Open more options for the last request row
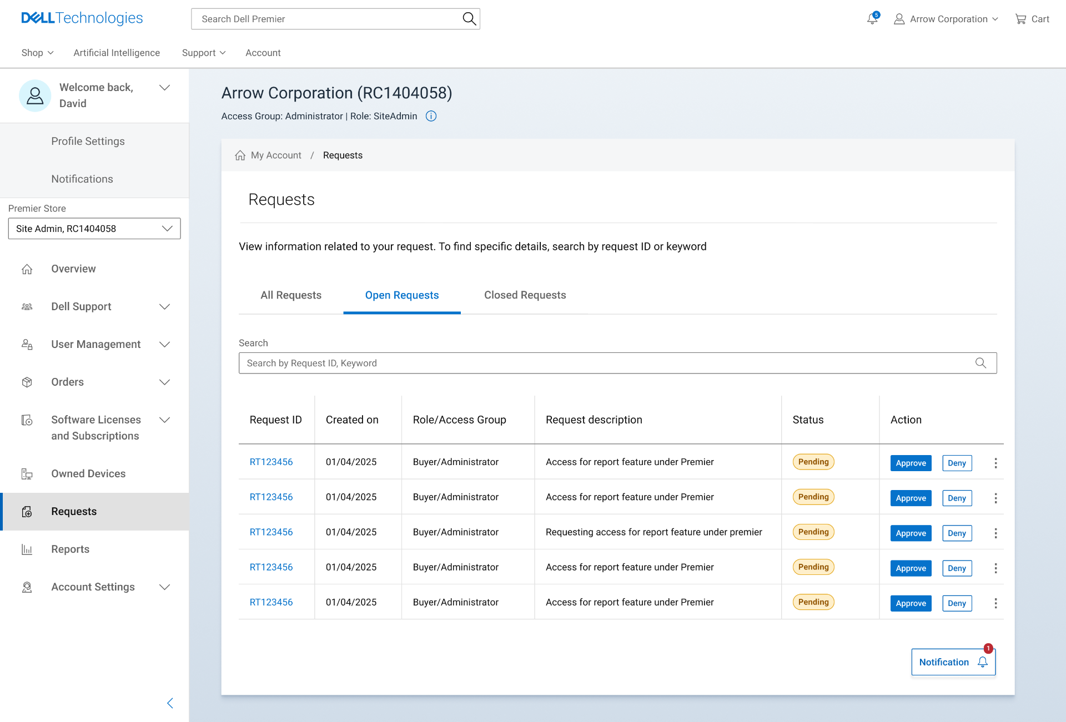Viewport: 1066px width, 722px height. 995,603
